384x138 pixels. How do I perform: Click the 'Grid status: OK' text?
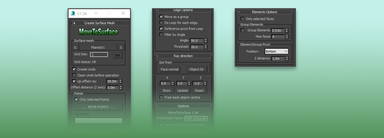[x=85, y=62]
